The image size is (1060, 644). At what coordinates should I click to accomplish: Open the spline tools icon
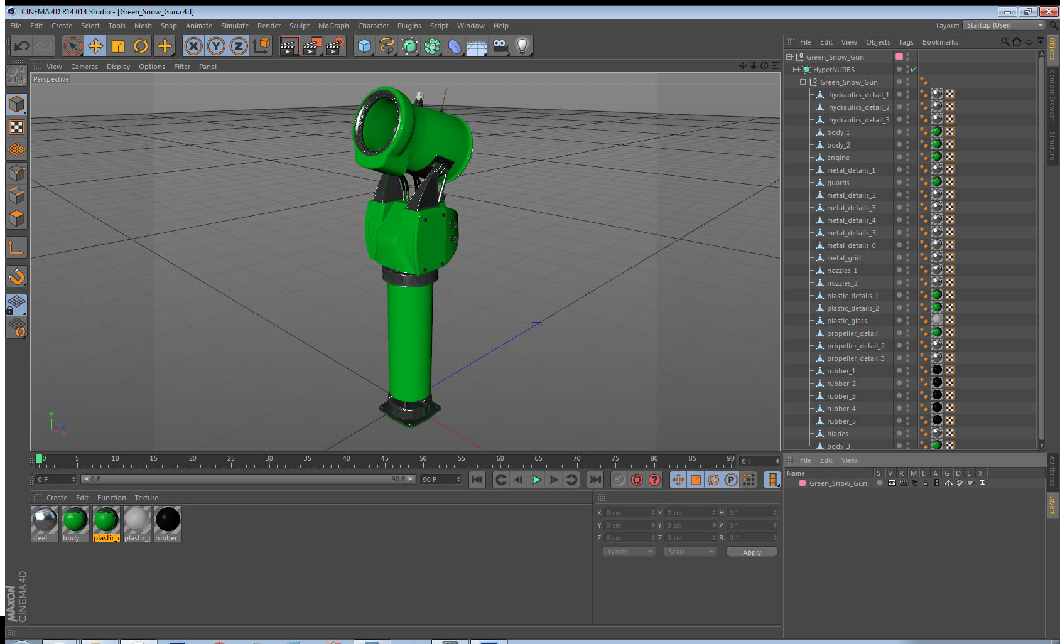point(387,46)
